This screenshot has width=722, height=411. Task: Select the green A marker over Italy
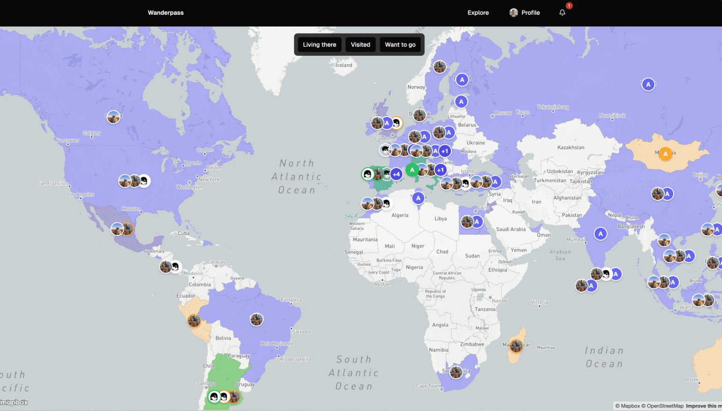412,170
